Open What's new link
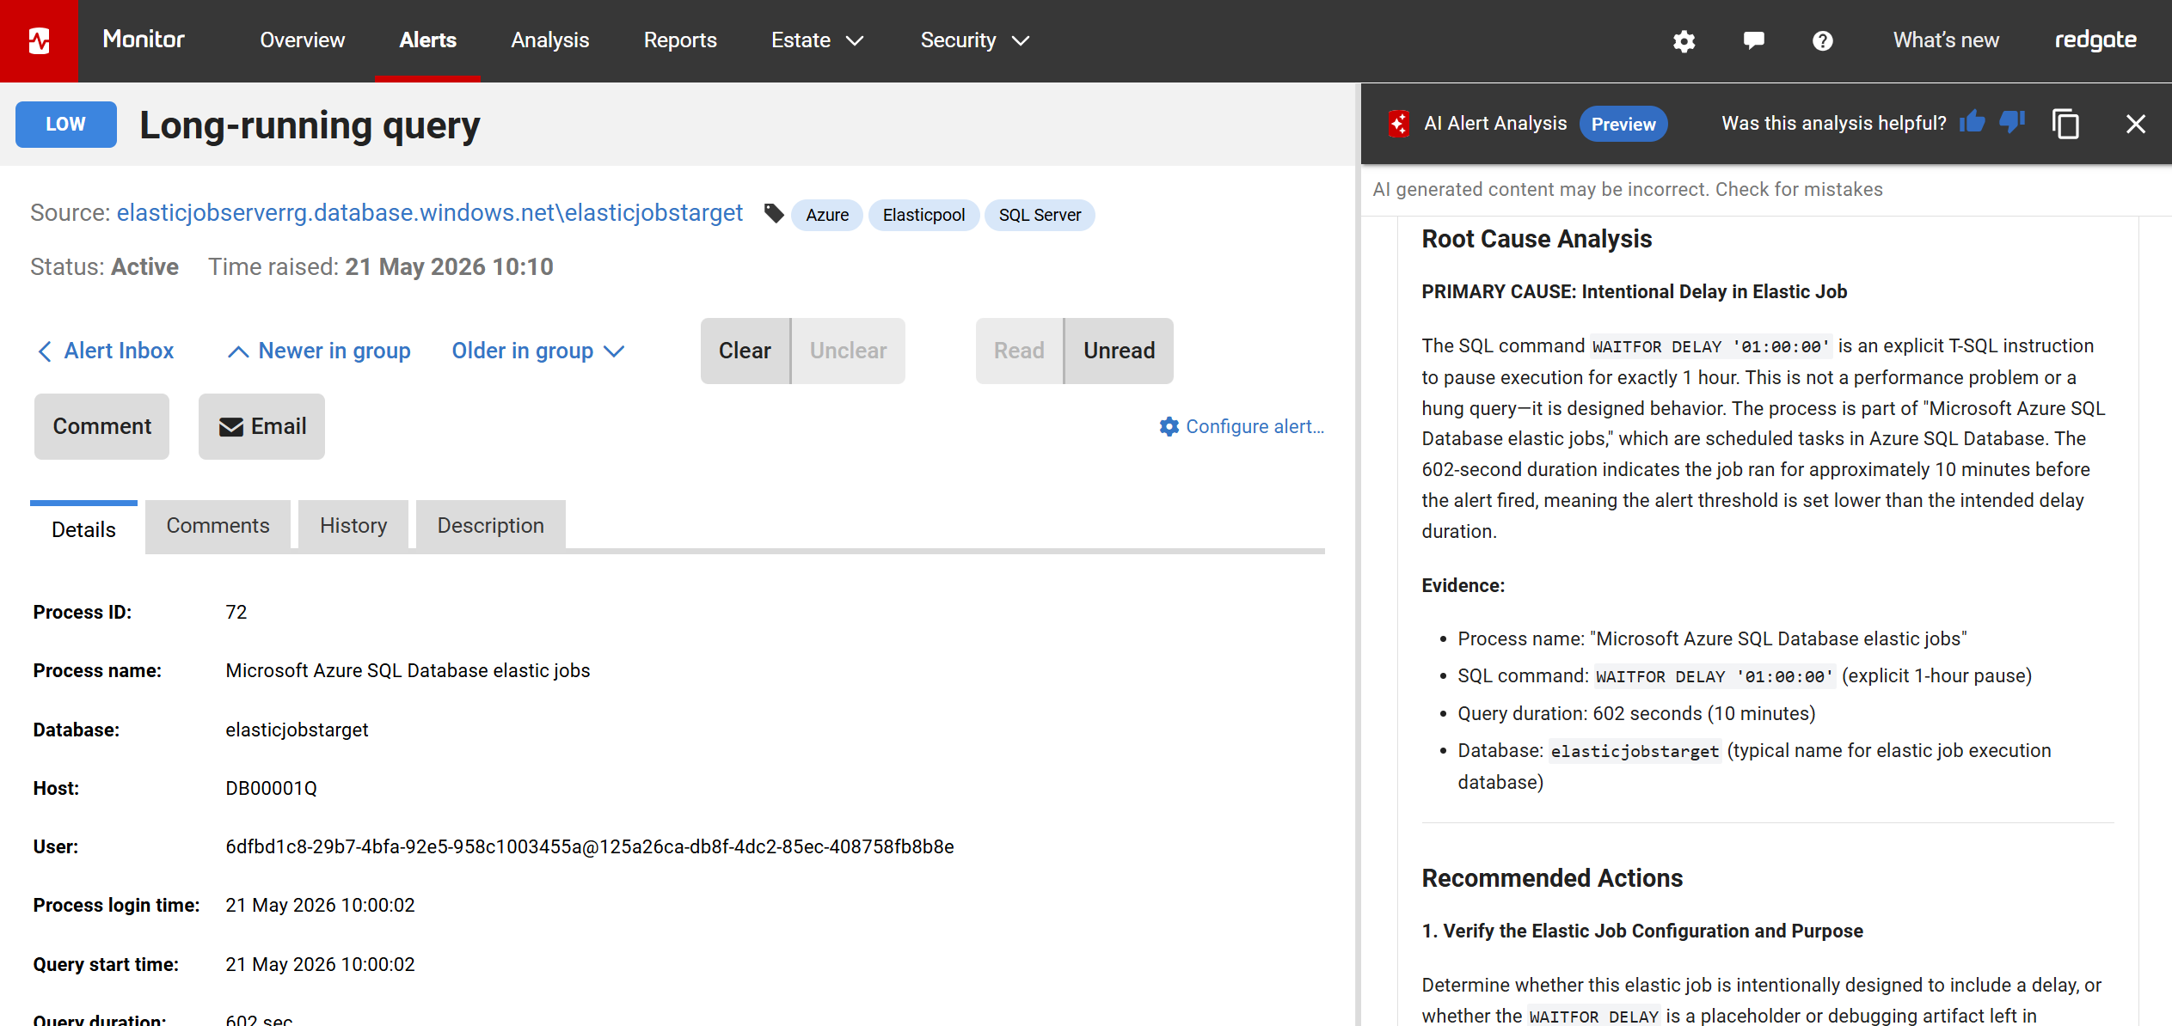This screenshot has width=2172, height=1026. click(1946, 40)
